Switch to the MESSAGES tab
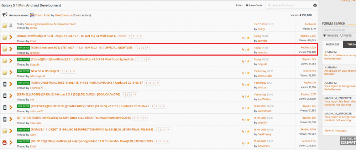356x150 pixels. 332,45
